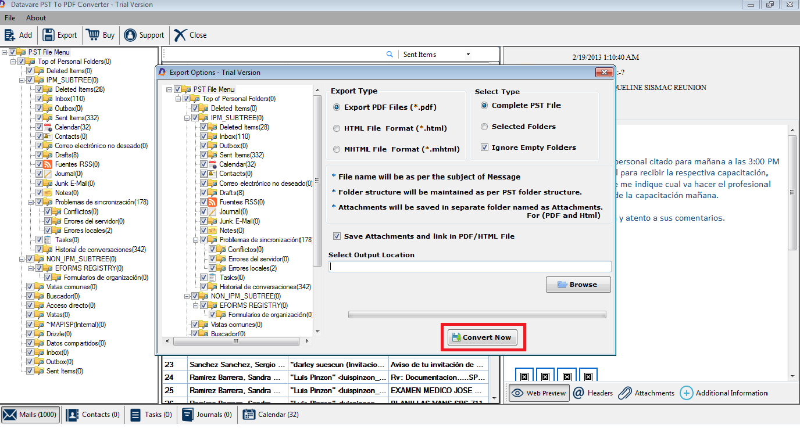This screenshot has height=446, width=800.
Task: Uncheck Drafts(8) in main tree
Action: [40, 155]
